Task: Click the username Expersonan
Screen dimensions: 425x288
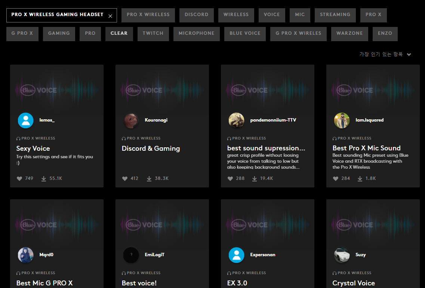Action: [x=263, y=255]
